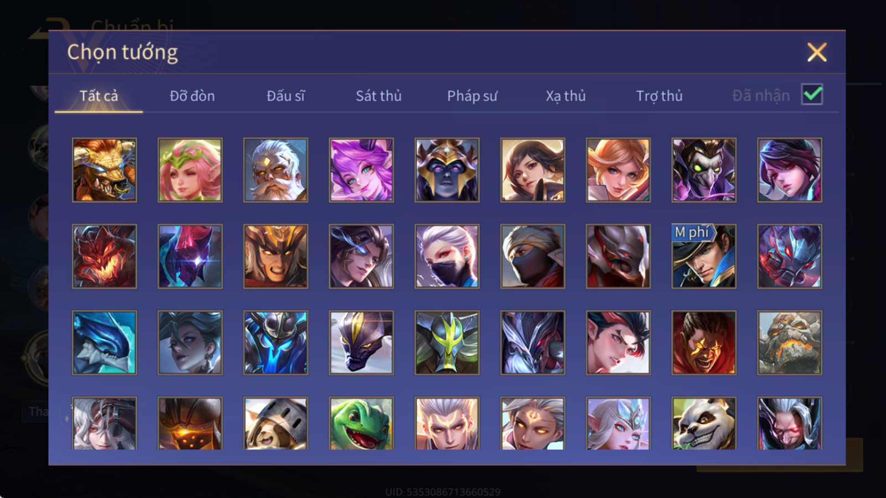The image size is (886, 498).
Task: Show the 'Trợ thủ' hero category
Action: [x=659, y=96]
